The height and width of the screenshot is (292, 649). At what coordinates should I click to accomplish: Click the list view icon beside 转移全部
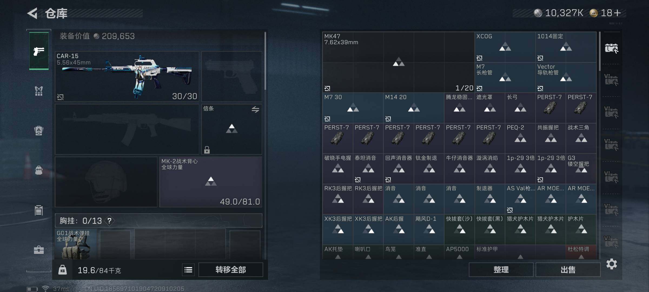pyautogui.click(x=188, y=270)
